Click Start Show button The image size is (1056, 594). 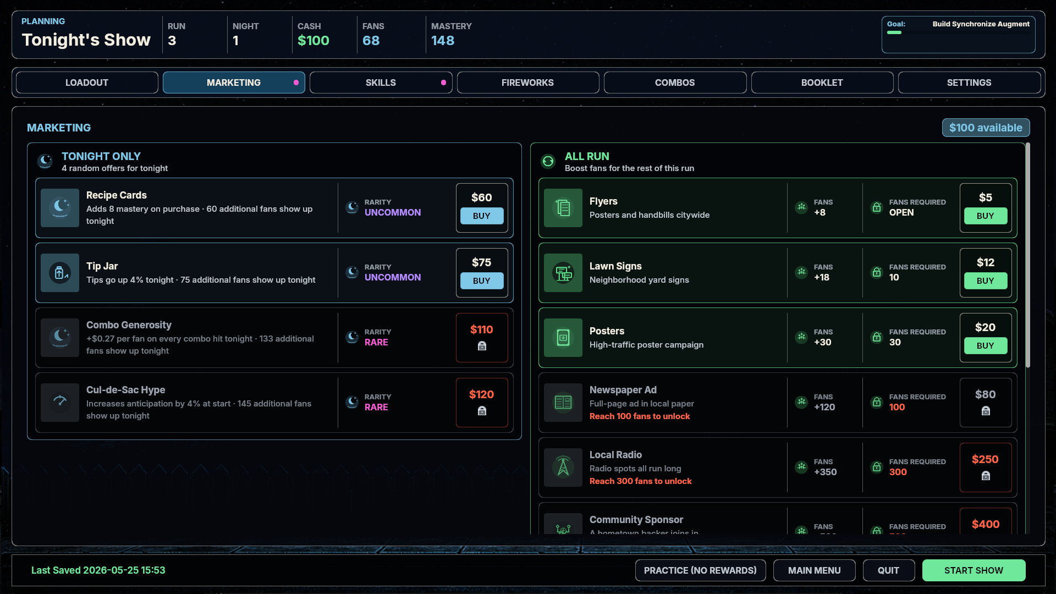click(x=974, y=570)
